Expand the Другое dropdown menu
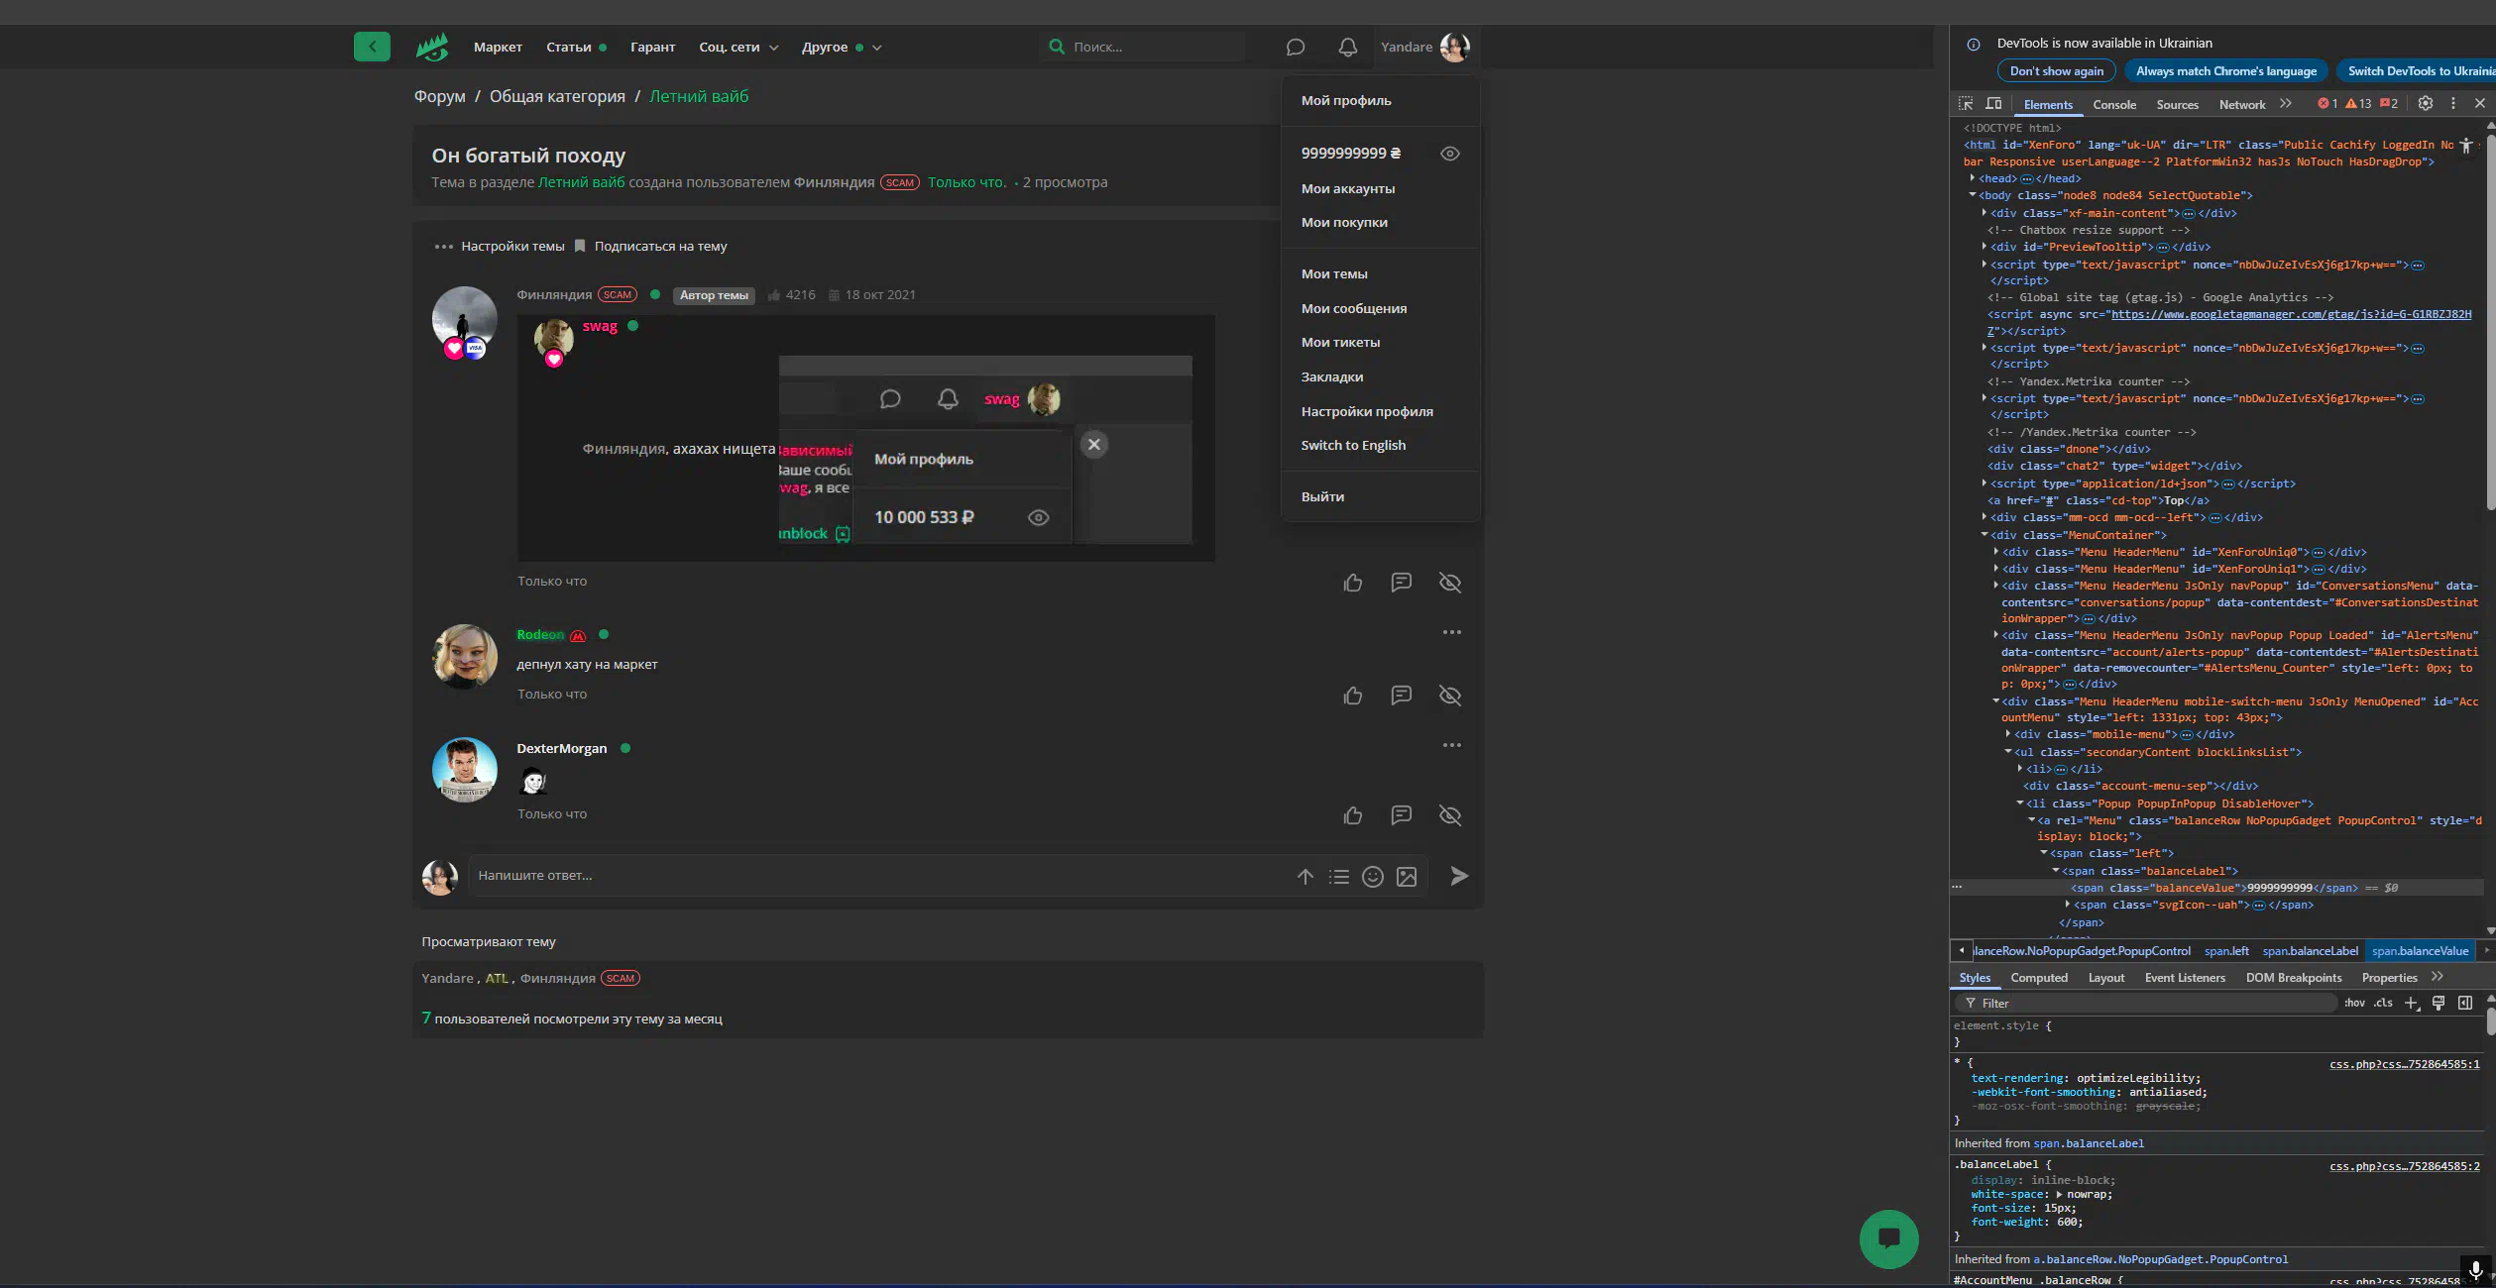Image resolution: width=2496 pixels, height=1288 pixels. tap(842, 47)
